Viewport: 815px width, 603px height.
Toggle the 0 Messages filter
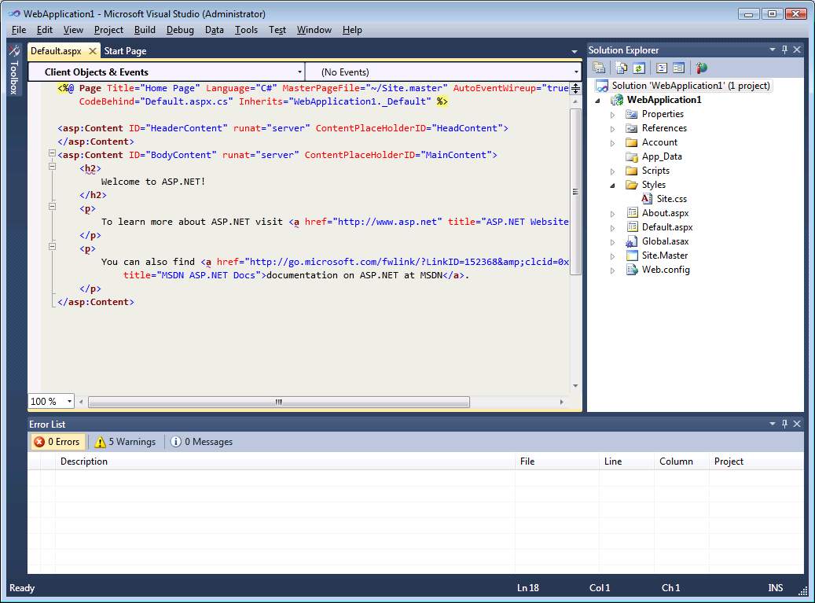pyautogui.click(x=202, y=442)
